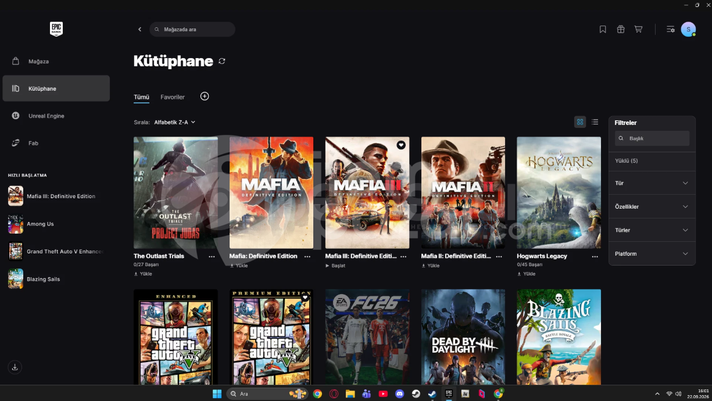This screenshot has width=712, height=401.
Task: Open YouTube from the taskbar
Action: click(383, 393)
